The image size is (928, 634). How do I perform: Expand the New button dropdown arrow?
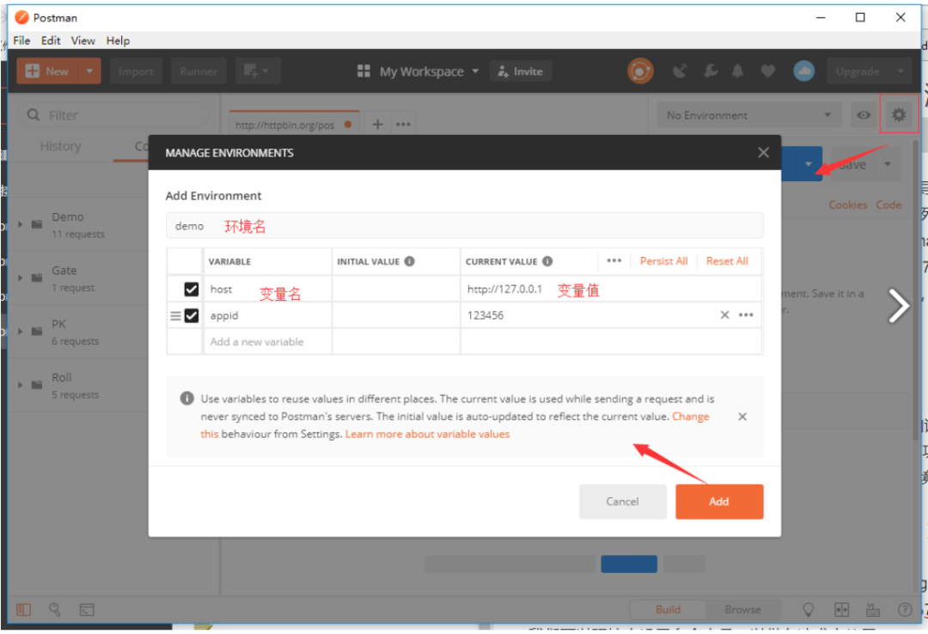click(x=89, y=71)
